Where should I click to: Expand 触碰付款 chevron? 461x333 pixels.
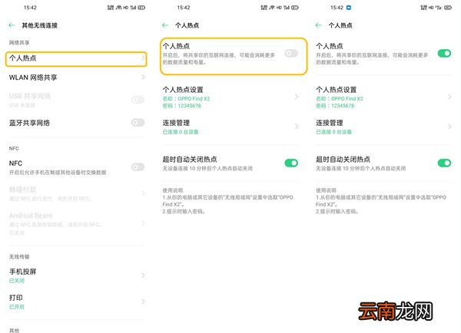[x=143, y=193]
